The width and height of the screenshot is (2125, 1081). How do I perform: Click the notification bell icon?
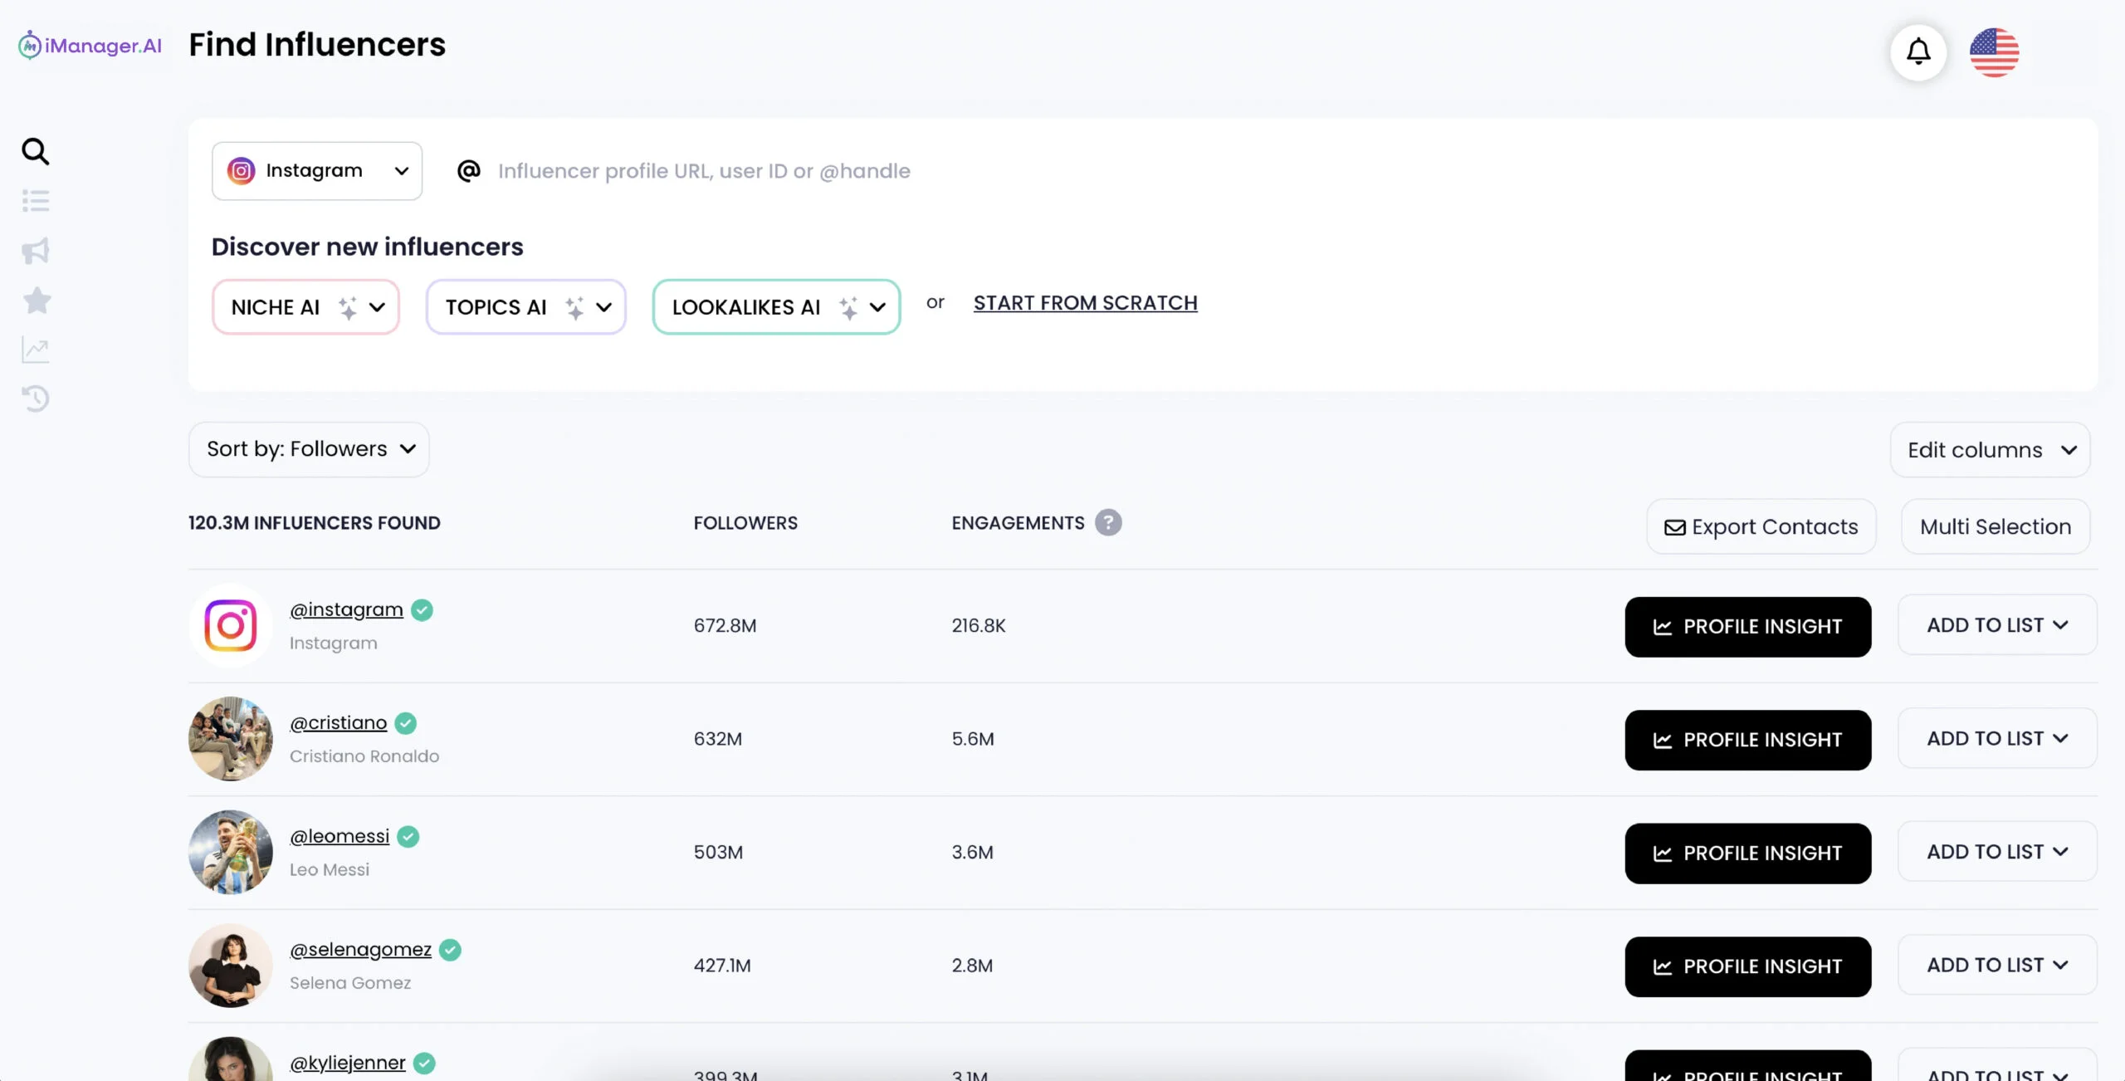pyautogui.click(x=1917, y=52)
